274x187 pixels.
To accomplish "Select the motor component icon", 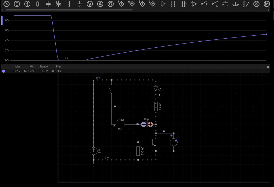I will click(266, 4).
